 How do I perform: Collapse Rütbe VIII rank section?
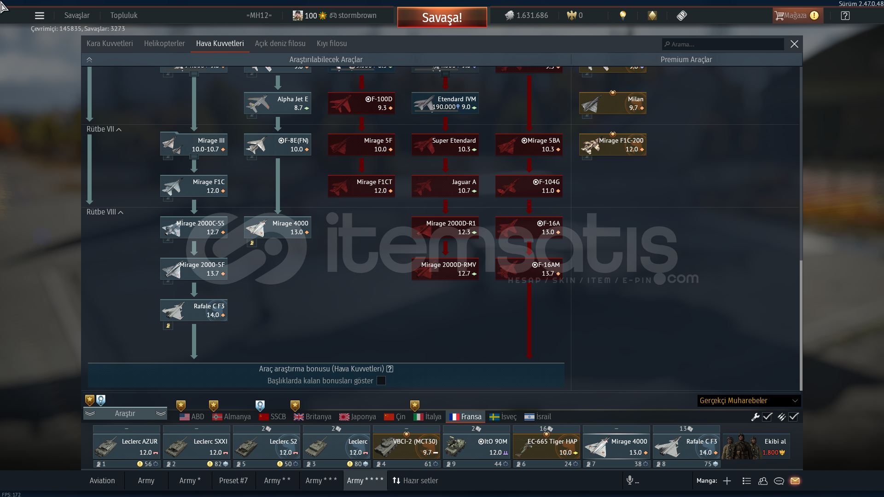[x=105, y=212]
